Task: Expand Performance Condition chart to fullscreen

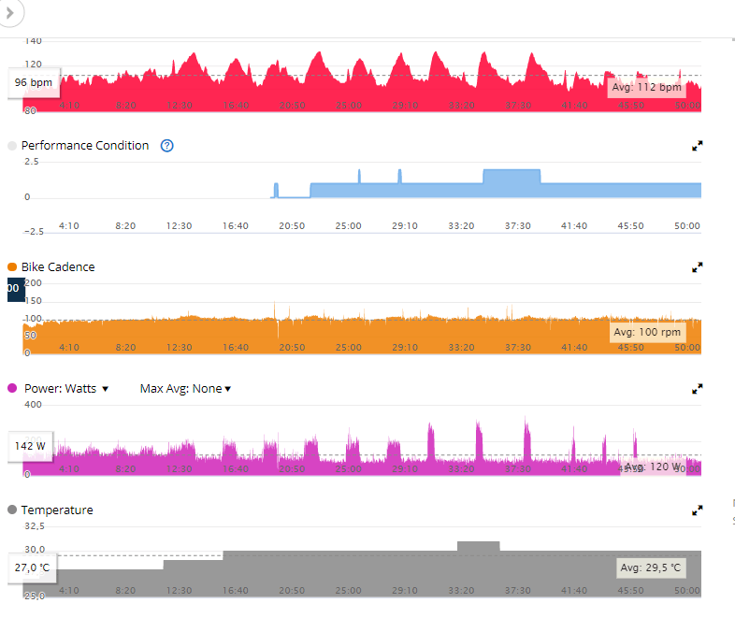Action: tap(697, 146)
